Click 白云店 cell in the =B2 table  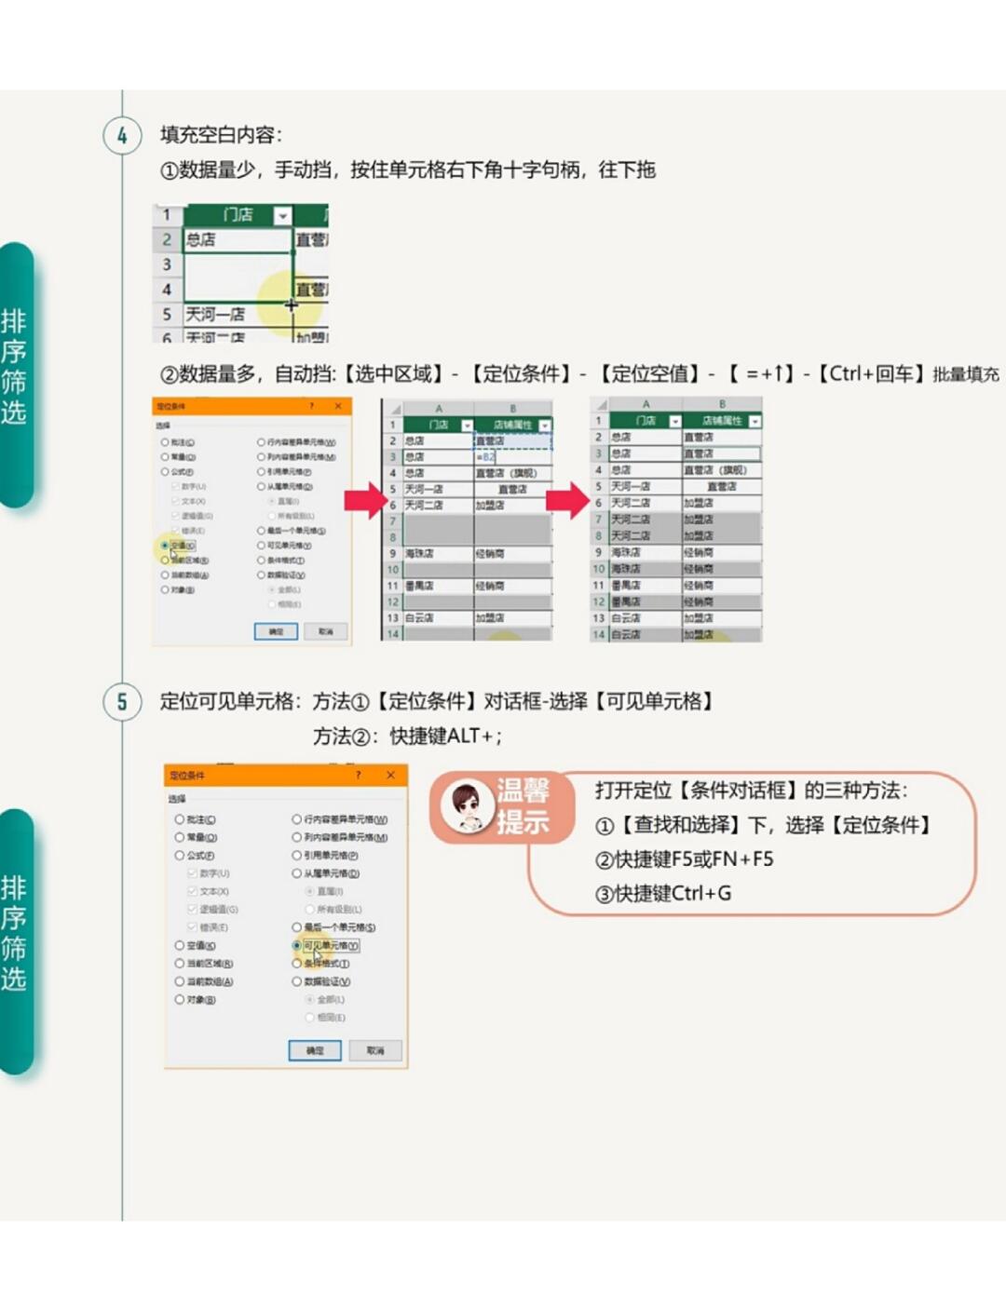point(438,617)
